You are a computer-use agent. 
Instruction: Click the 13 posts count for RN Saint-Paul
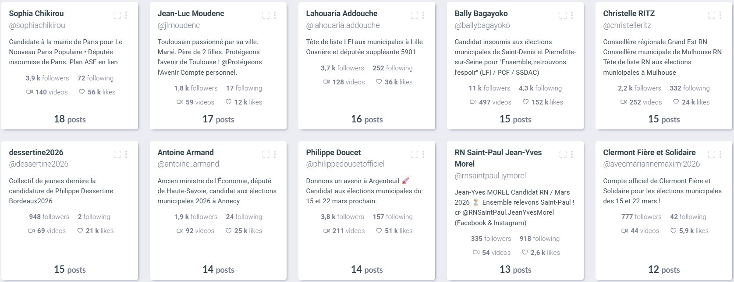pos(515,270)
